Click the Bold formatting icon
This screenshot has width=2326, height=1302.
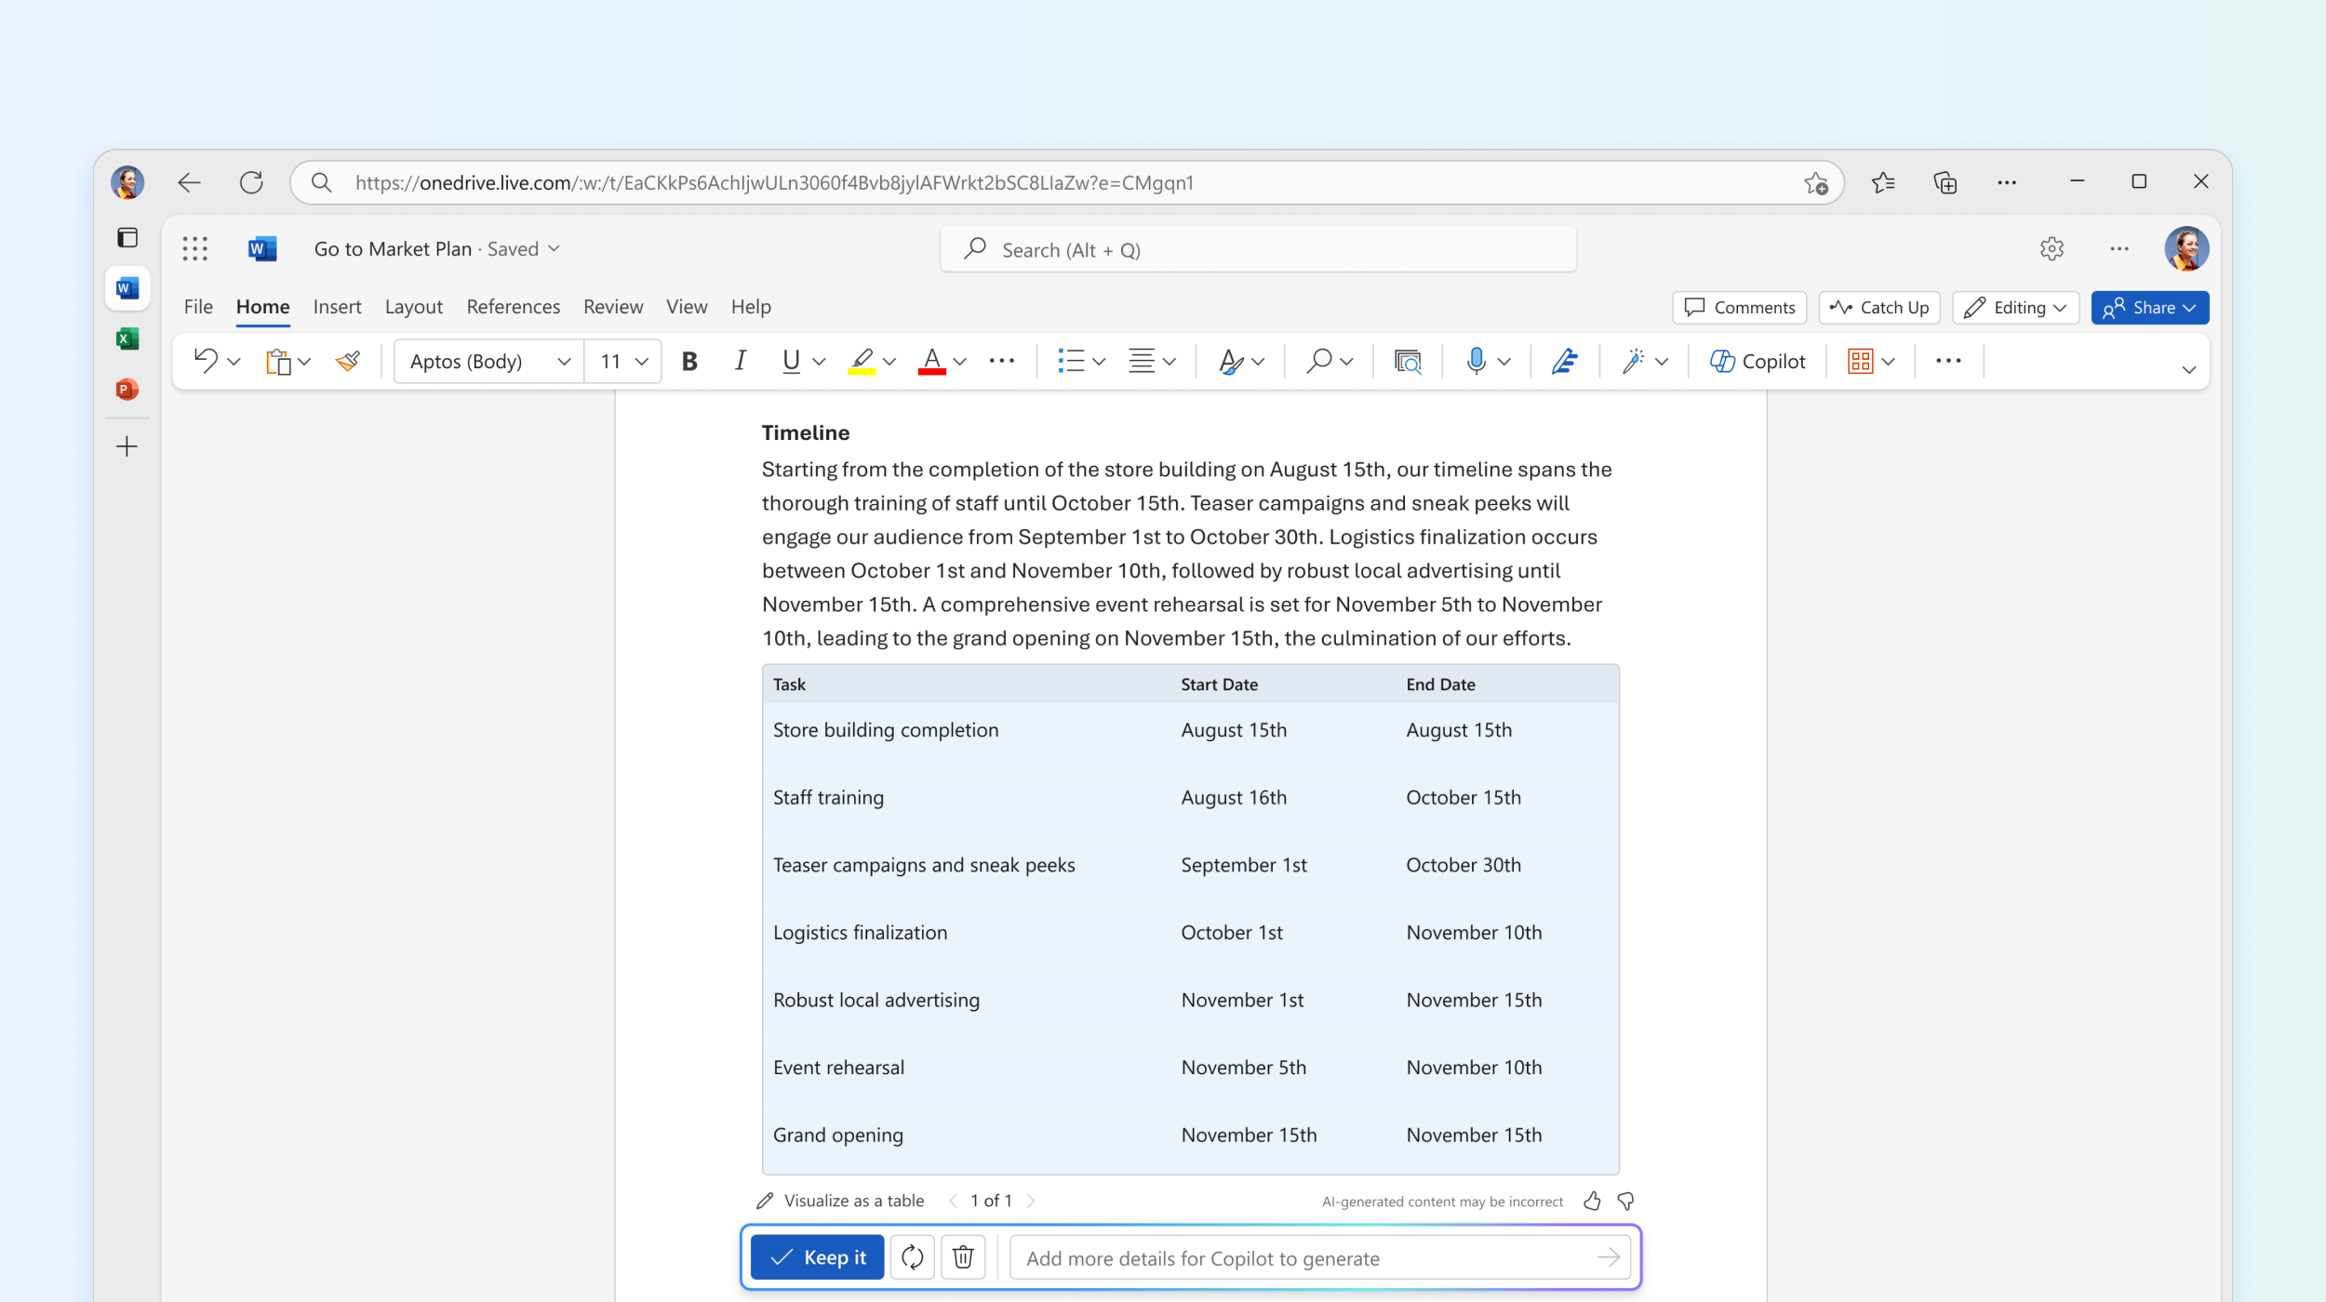click(688, 360)
